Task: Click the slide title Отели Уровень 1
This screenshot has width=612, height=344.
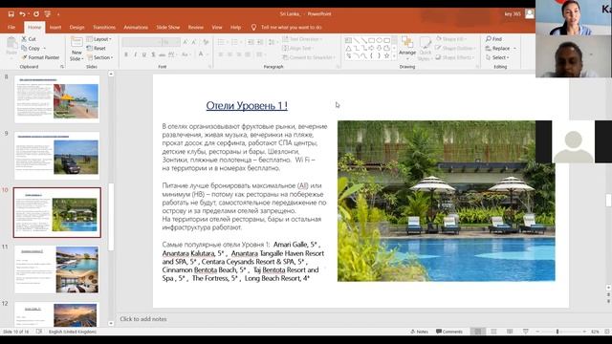Action: [247, 106]
